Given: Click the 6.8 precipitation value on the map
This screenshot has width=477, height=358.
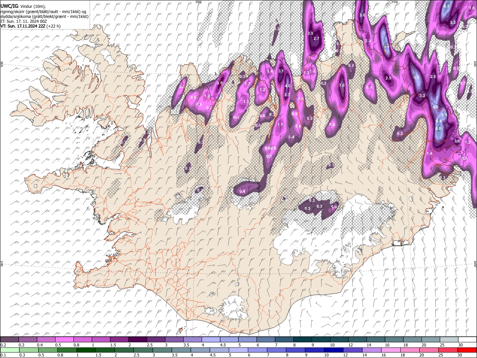Looking at the screenshot, I should [438, 129].
